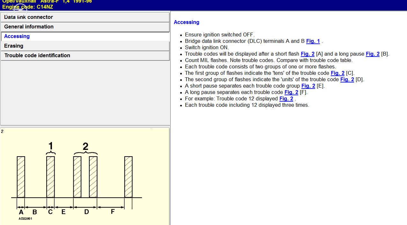Click group number 2 above the diagram
This screenshot has width=407, height=225.
(x=85, y=146)
